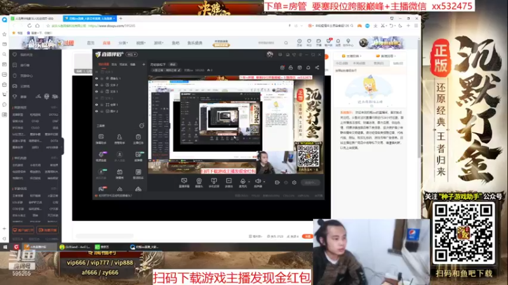Open the 直播回看 link in right panel

(x=386, y=56)
